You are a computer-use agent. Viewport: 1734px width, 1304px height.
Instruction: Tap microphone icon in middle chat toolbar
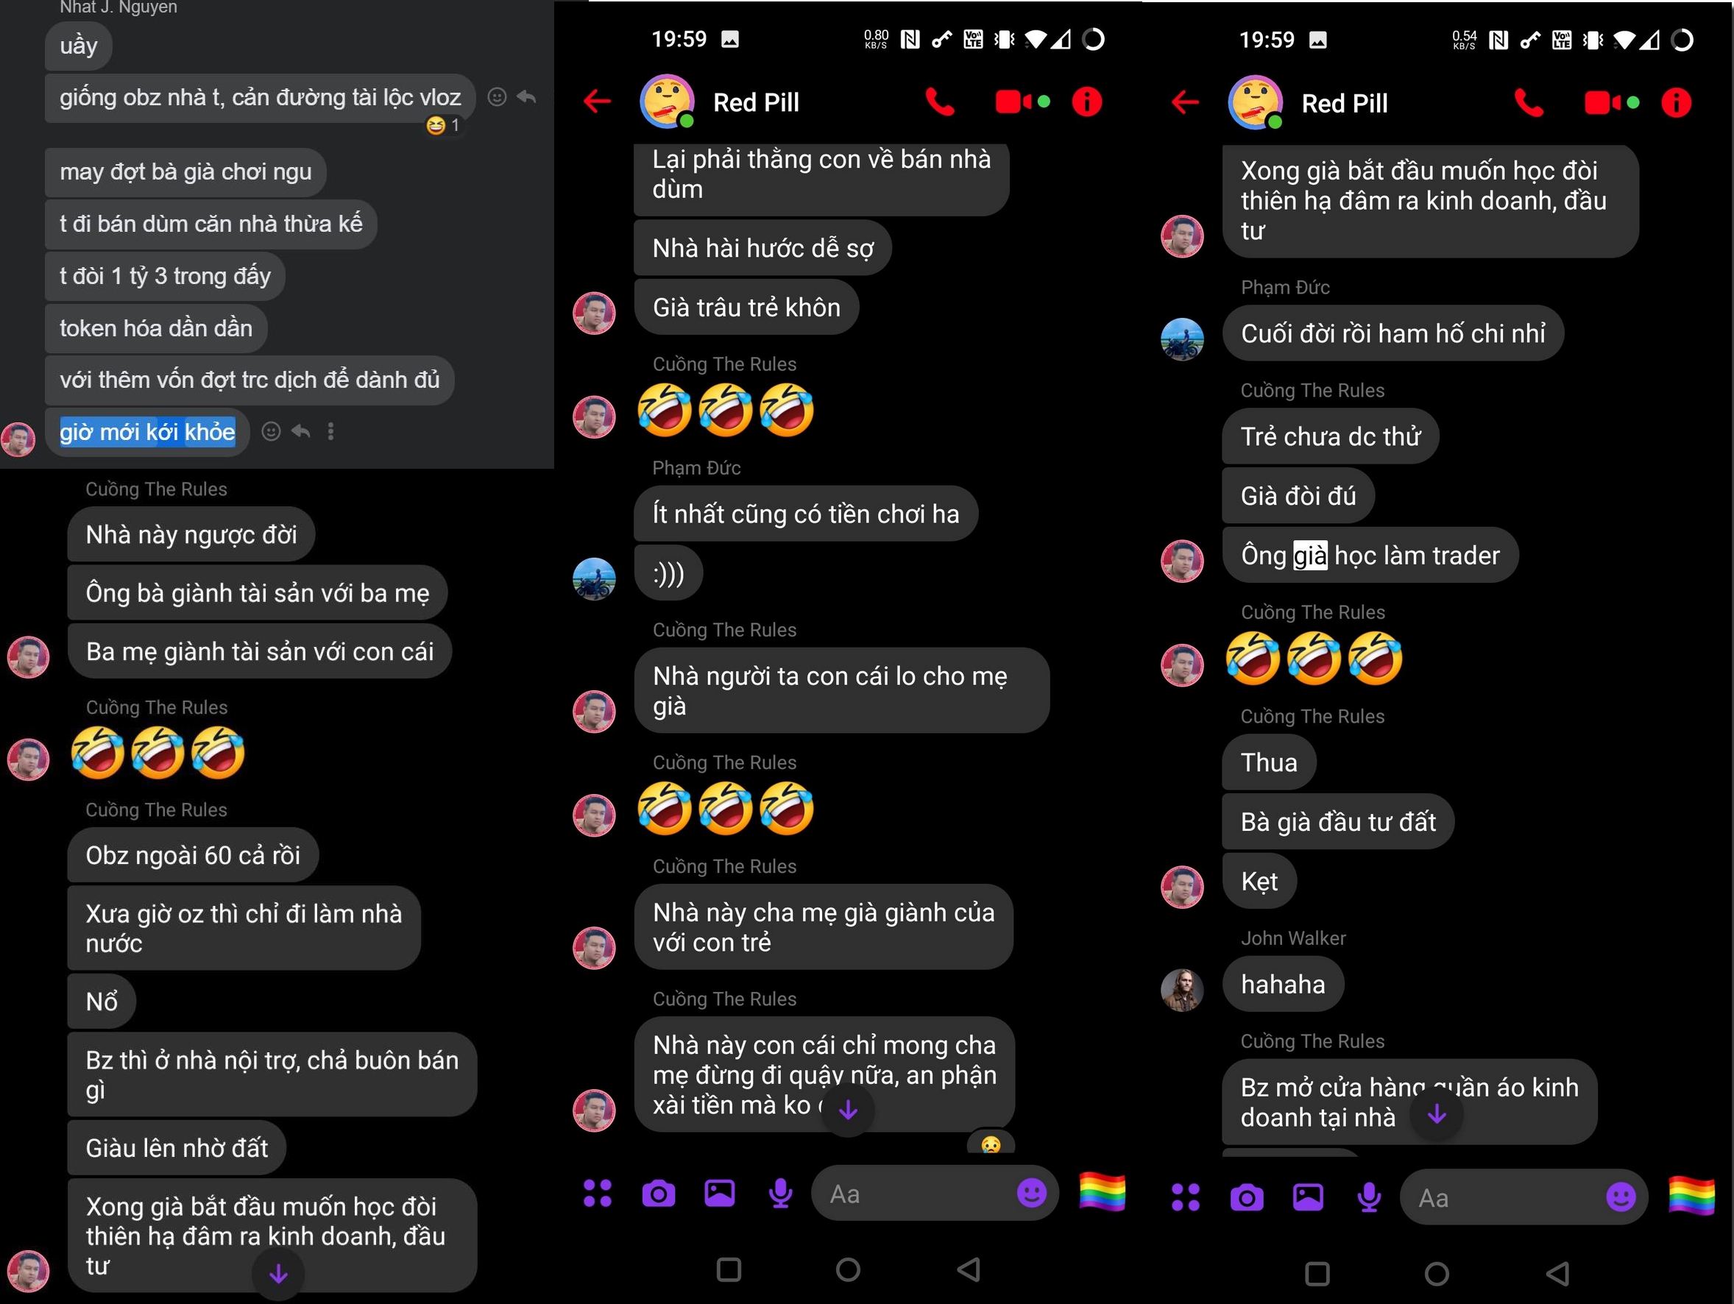click(x=780, y=1194)
